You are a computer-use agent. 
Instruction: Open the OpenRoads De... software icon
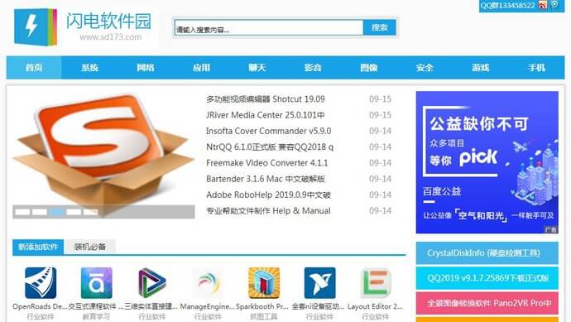pos(41,282)
